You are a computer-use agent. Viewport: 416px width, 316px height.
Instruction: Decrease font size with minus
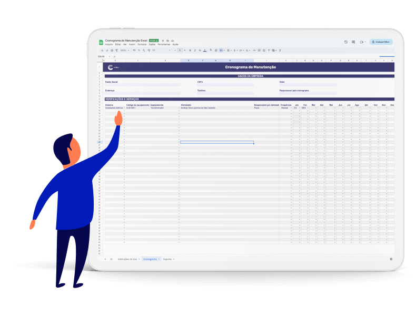point(175,50)
